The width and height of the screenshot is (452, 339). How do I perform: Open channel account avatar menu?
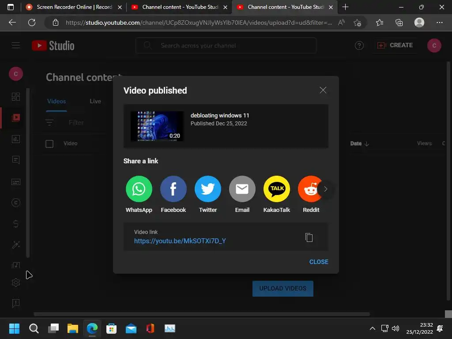pyautogui.click(x=434, y=45)
